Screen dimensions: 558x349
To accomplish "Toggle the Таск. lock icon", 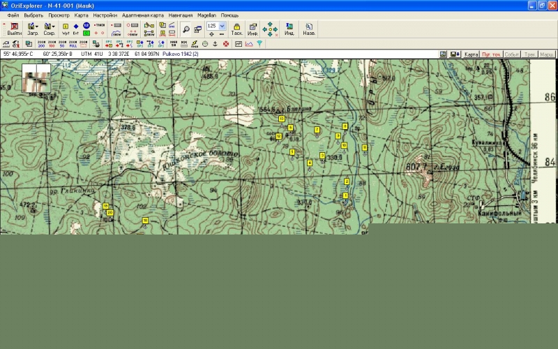I will [237, 29].
